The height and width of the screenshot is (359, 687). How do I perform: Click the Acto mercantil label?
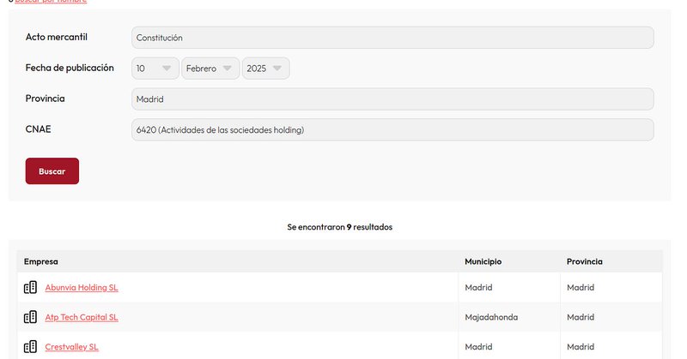[56, 37]
